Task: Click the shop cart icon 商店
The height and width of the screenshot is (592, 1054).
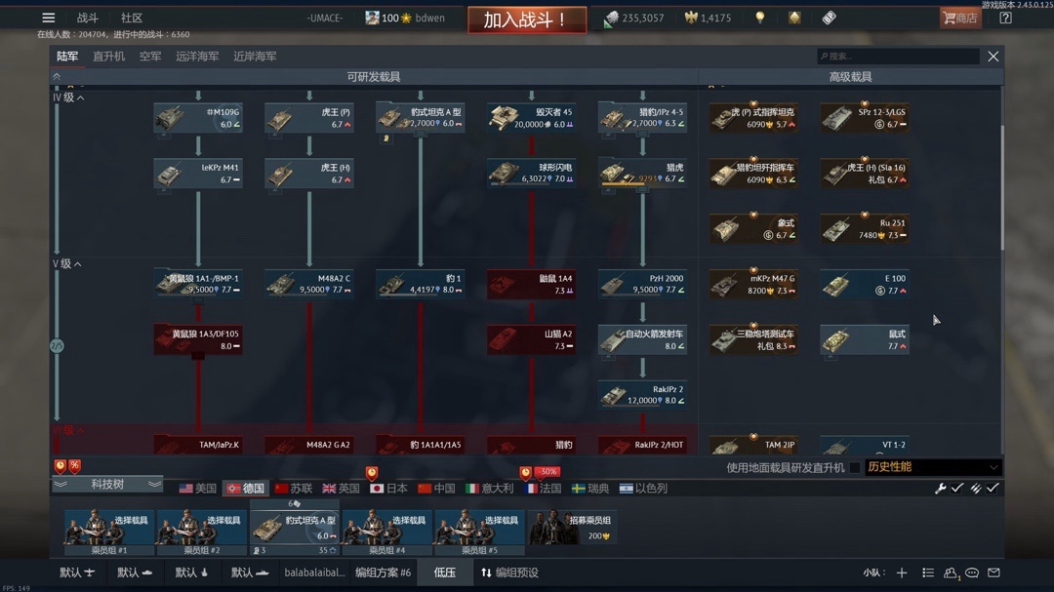Action: click(960, 19)
